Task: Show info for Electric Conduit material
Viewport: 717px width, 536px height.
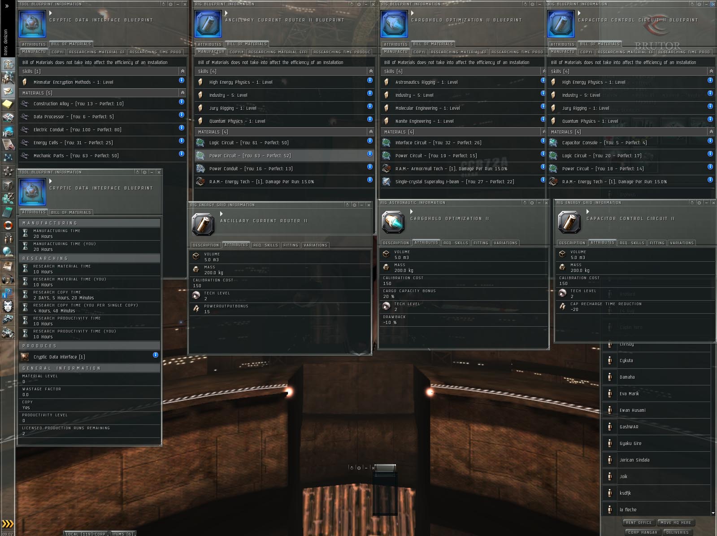Action: pos(182,128)
